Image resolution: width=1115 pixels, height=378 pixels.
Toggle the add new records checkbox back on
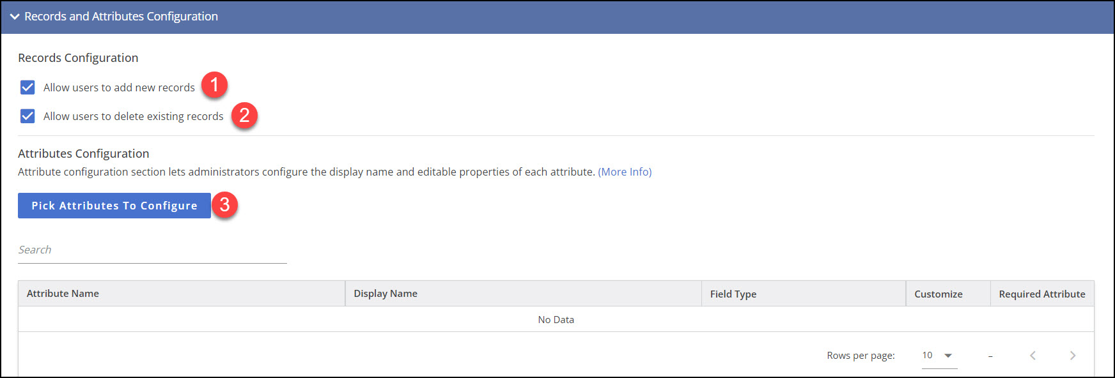click(x=27, y=87)
